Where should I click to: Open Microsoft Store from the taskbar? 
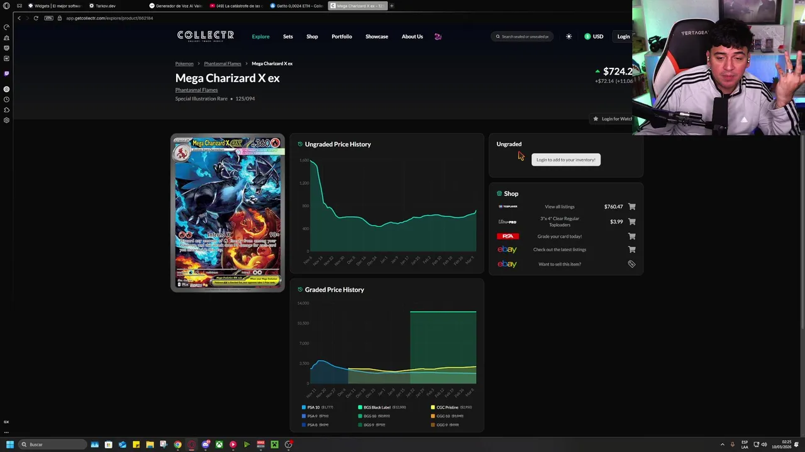tap(108, 444)
